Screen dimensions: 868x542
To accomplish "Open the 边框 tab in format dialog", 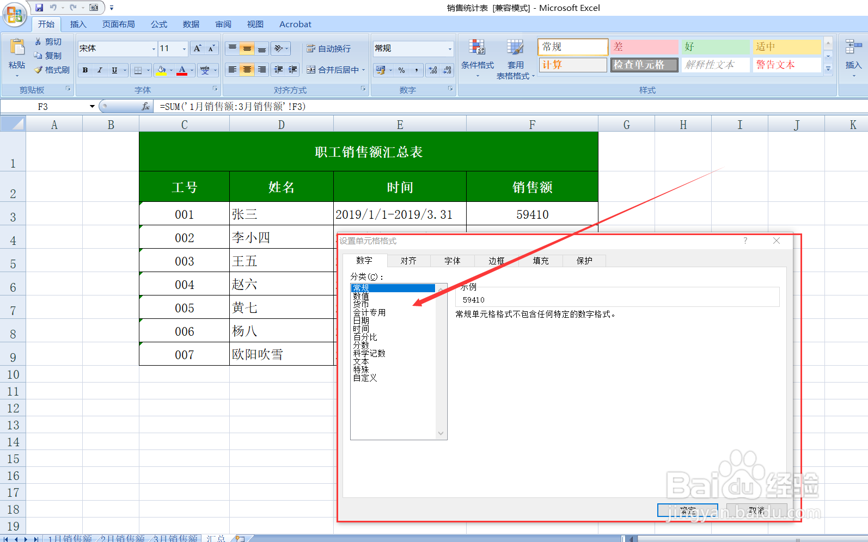I will click(497, 261).
